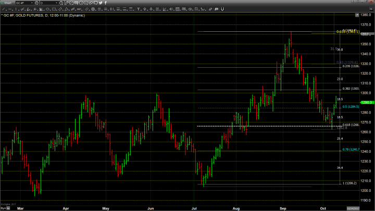Expand the D interval dropdown

pyautogui.click(x=56, y=3)
